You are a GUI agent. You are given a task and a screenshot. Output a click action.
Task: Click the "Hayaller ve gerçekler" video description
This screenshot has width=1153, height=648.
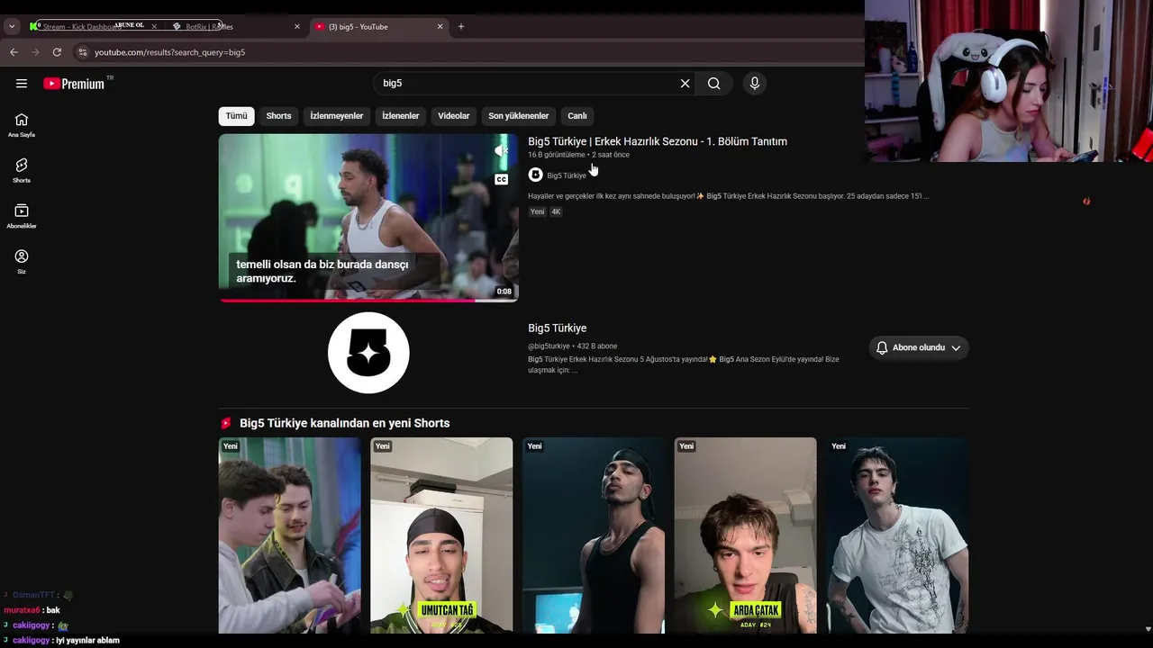pos(728,196)
